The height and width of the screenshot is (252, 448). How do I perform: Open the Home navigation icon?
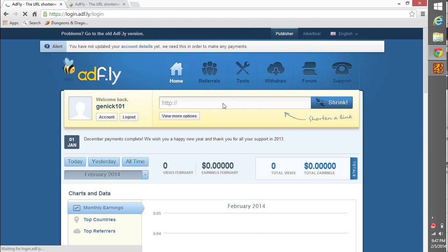pyautogui.click(x=176, y=69)
